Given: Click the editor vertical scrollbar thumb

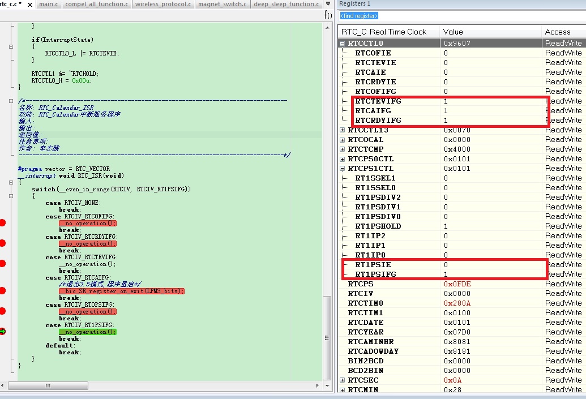Looking at the screenshot, I should (x=327, y=338).
